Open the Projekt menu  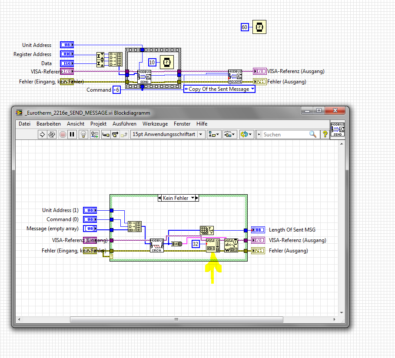click(98, 124)
